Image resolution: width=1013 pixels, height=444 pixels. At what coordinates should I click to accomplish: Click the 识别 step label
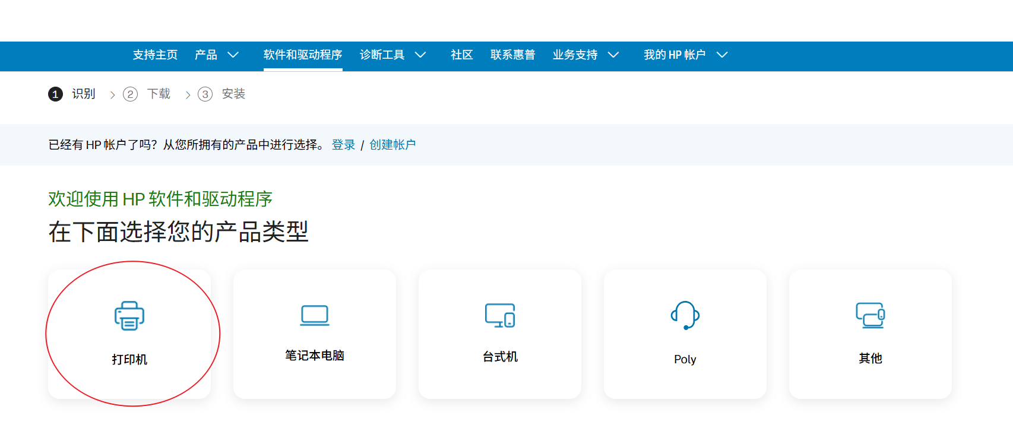[x=84, y=94]
